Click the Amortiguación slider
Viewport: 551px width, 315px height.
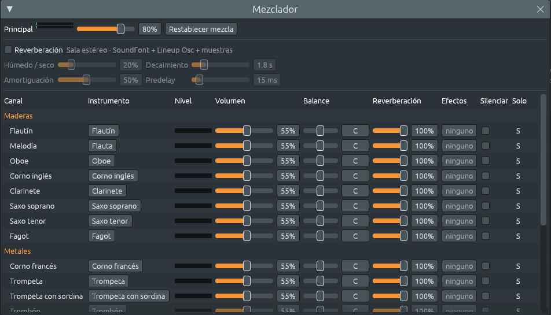point(86,80)
